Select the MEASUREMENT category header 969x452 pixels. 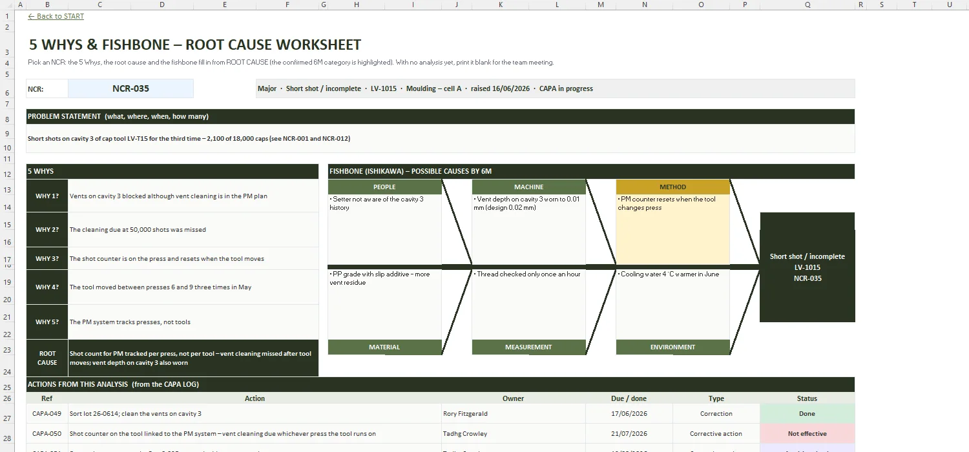point(528,347)
